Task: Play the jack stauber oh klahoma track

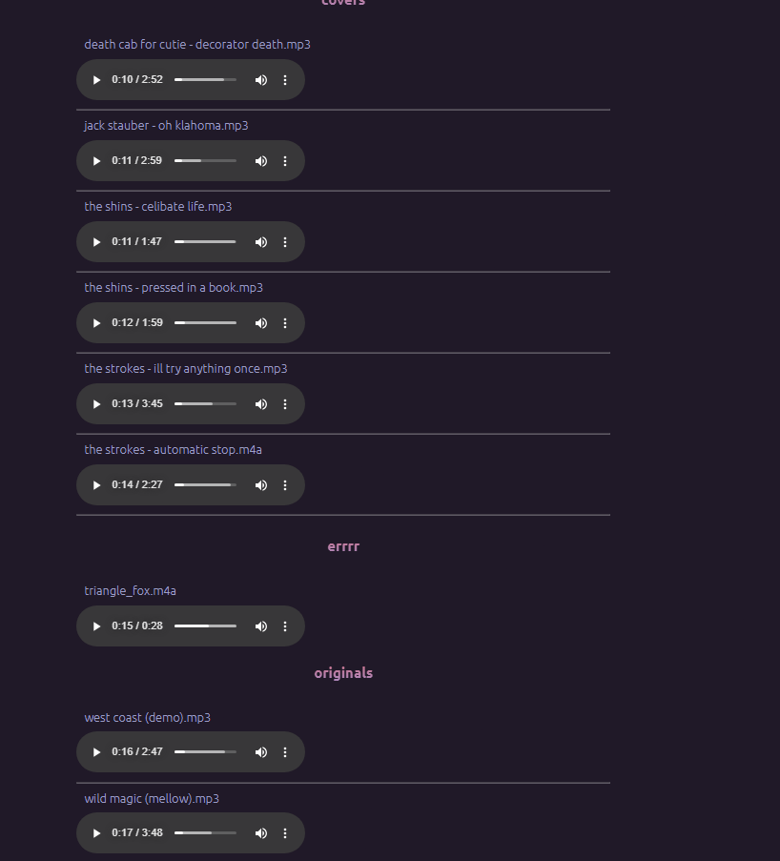Action: 96,161
